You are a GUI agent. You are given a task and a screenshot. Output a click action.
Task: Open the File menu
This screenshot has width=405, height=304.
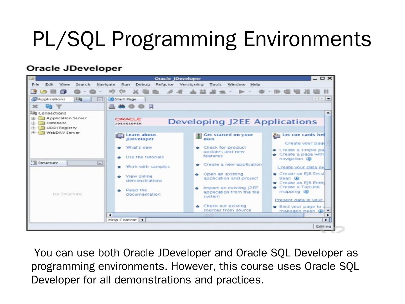point(35,84)
